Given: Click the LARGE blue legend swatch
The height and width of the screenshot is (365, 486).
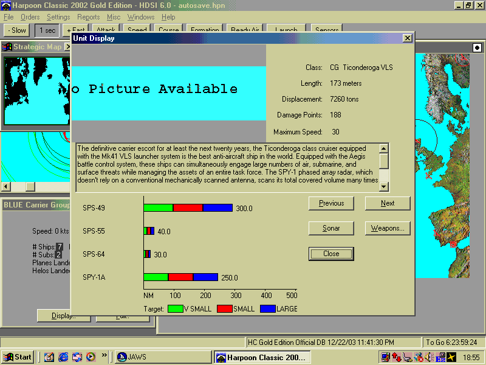Looking at the screenshot, I should [x=268, y=309].
